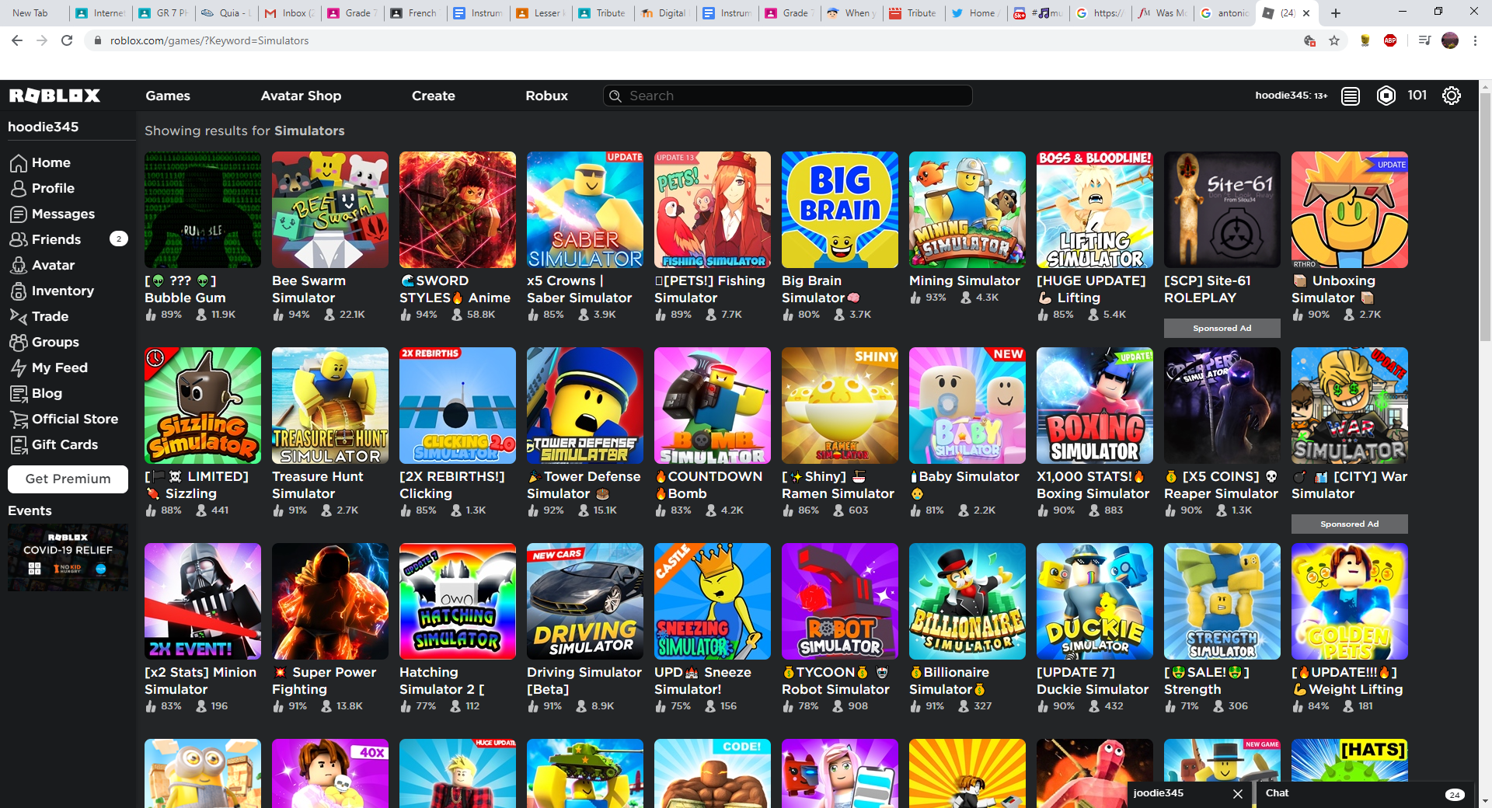
Task: Click the magnifier icon in search bar
Action: 615,96
